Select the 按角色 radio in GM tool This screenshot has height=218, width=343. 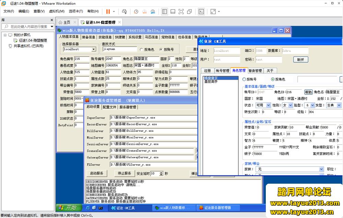tap(273, 79)
